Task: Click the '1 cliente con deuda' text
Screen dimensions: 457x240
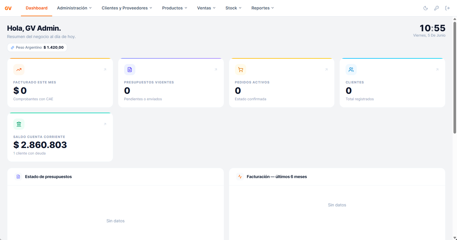Action: [x=29, y=153]
